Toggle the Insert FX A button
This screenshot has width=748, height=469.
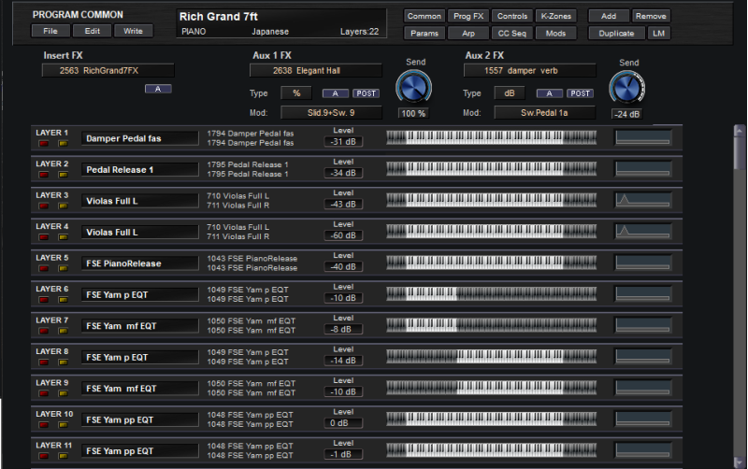tap(157, 89)
